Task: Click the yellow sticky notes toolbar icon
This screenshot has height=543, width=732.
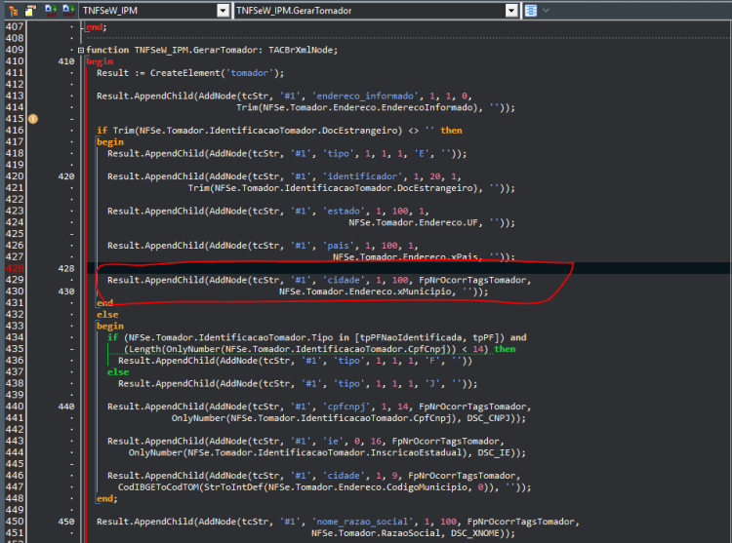Action: [x=30, y=11]
